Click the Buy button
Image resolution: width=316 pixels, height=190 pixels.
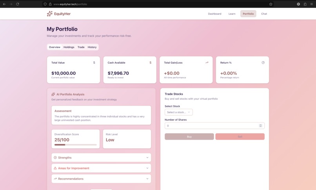tap(189, 136)
